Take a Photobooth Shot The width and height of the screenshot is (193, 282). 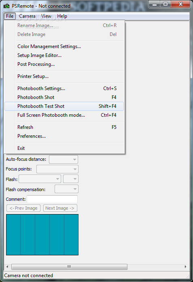pyautogui.click(x=64, y=97)
